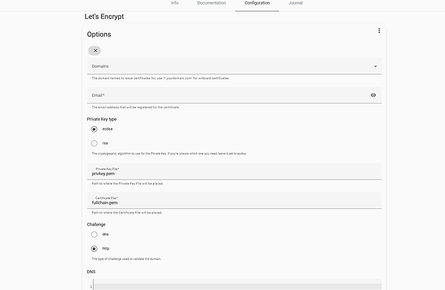Open the Options three-dot overflow menu

coord(379,31)
